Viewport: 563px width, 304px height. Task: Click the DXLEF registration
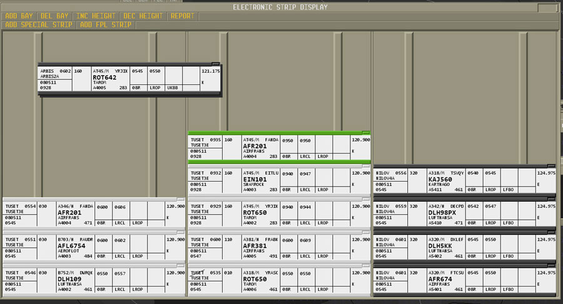tap(457, 240)
